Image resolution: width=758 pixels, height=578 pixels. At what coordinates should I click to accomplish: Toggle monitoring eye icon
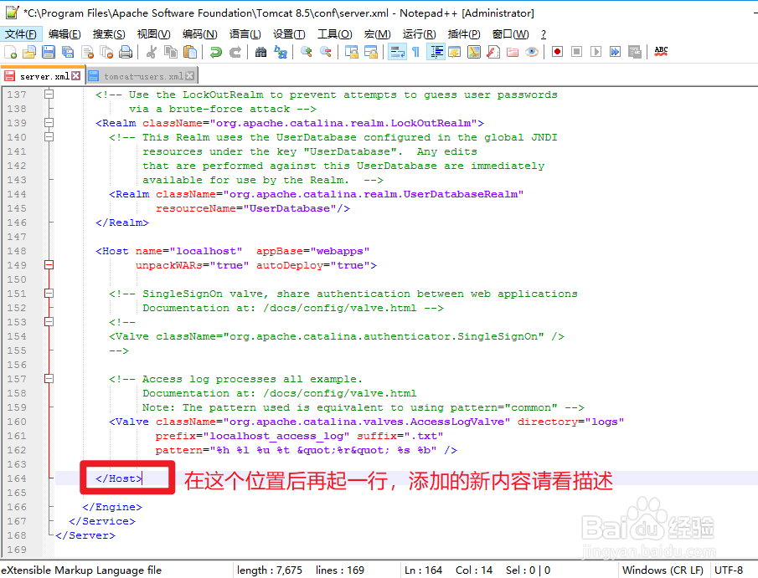pos(532,52)
